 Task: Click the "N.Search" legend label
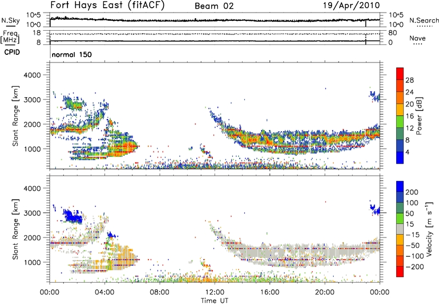click(424, 20)
